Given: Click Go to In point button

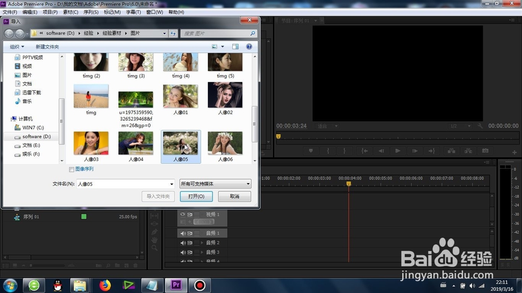Looking at the screenshot, I should pyautogui.click(x=364, y=151).
